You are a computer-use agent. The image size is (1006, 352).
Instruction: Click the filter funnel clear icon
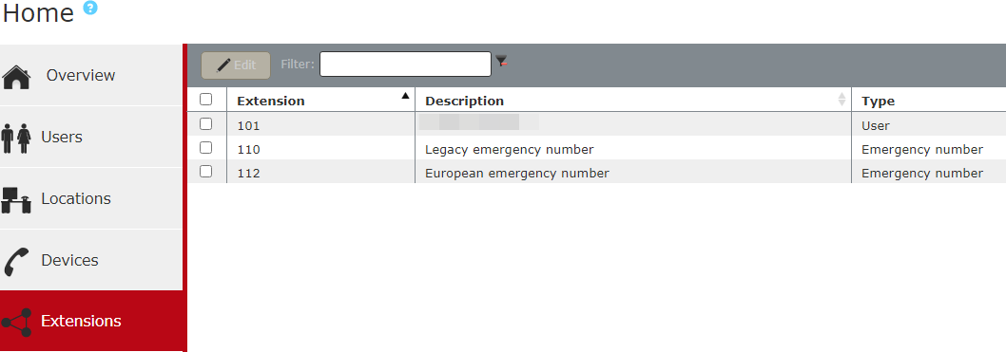pyautogui.click(x=502, y=62)
